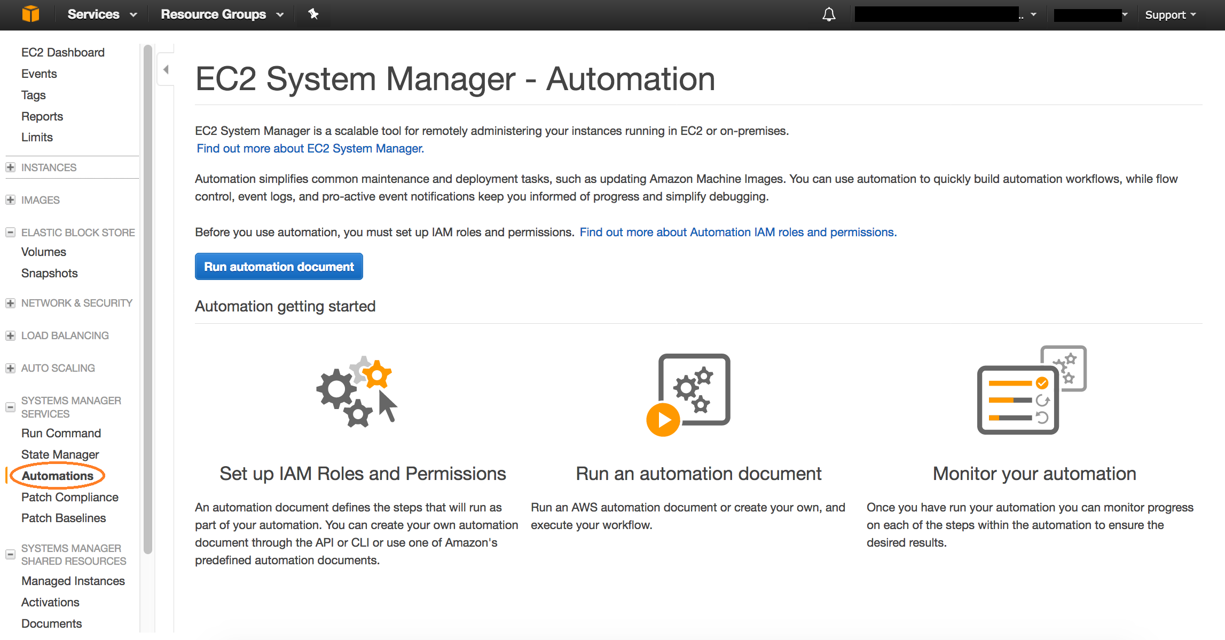This screenshot has width=1225, height=640.
Task: Click the Run automation document button
Action: click(x=279, y=267)
